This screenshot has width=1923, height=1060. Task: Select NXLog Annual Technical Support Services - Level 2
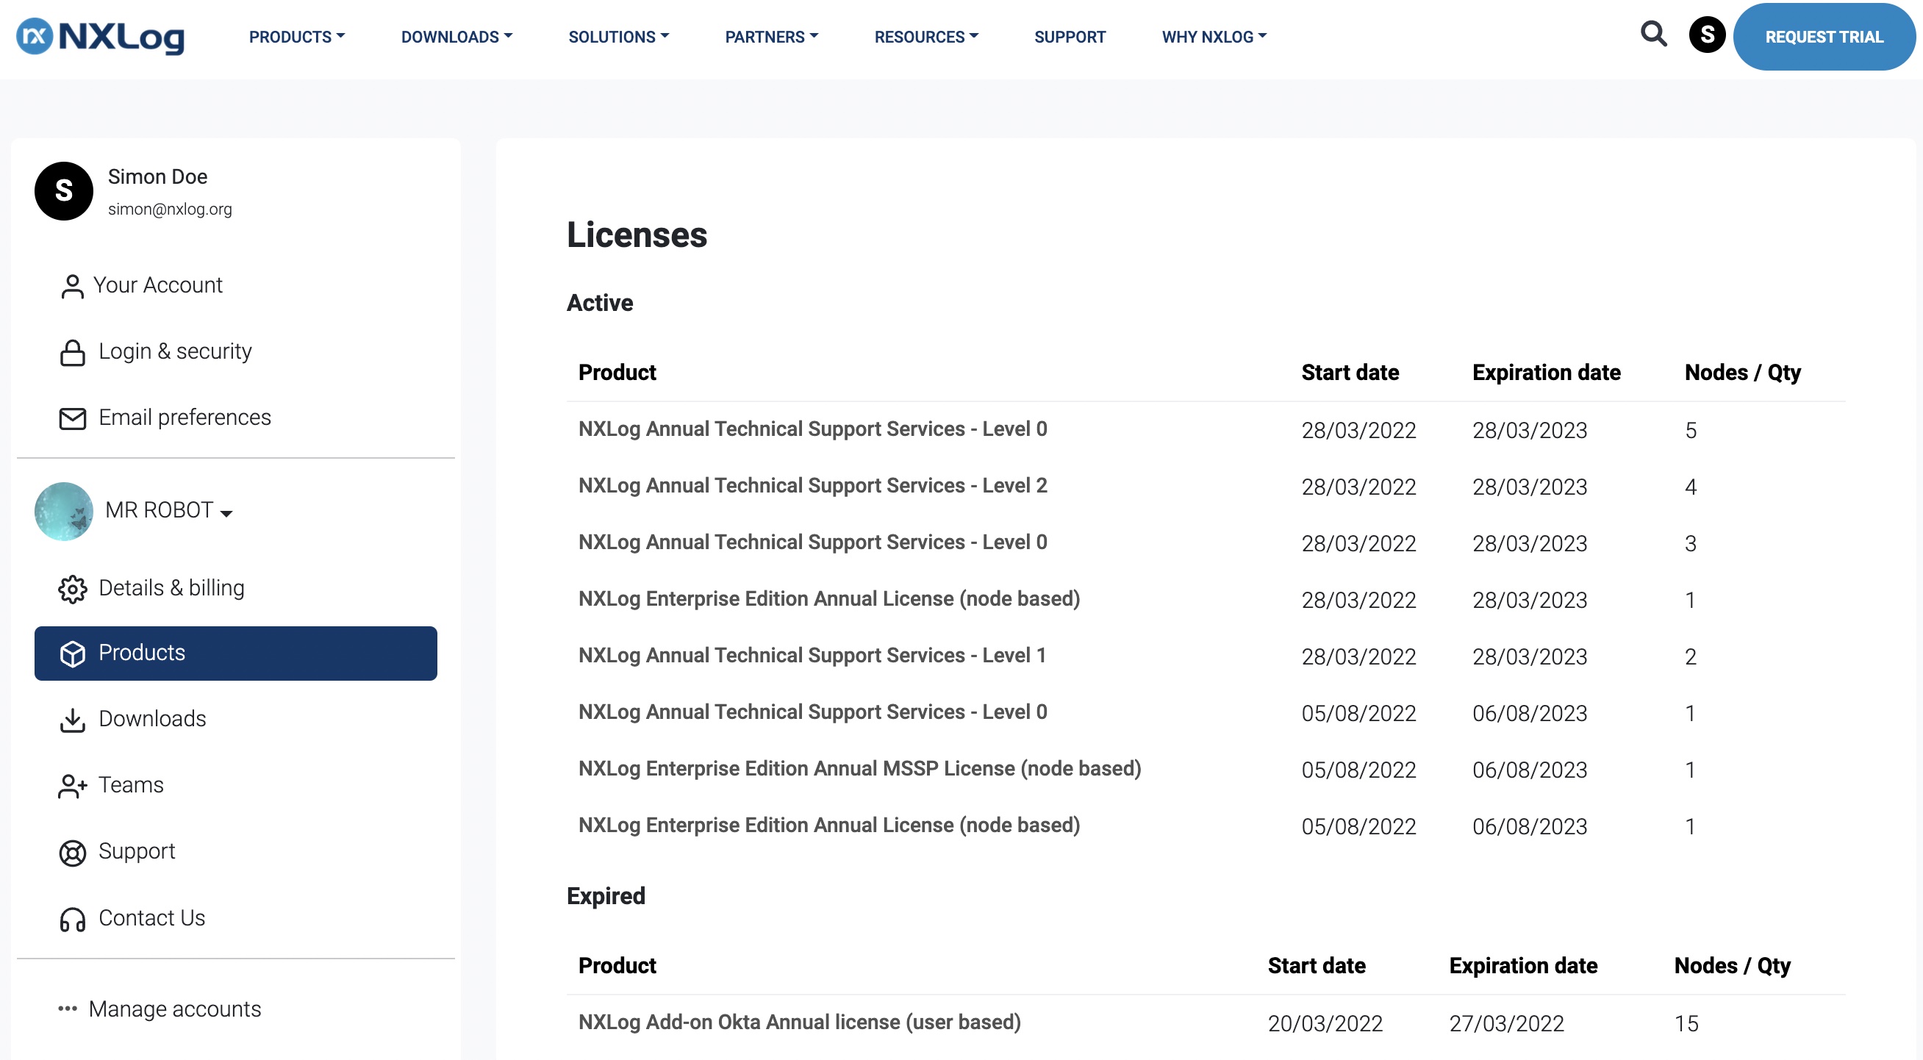tap(812, 486)
